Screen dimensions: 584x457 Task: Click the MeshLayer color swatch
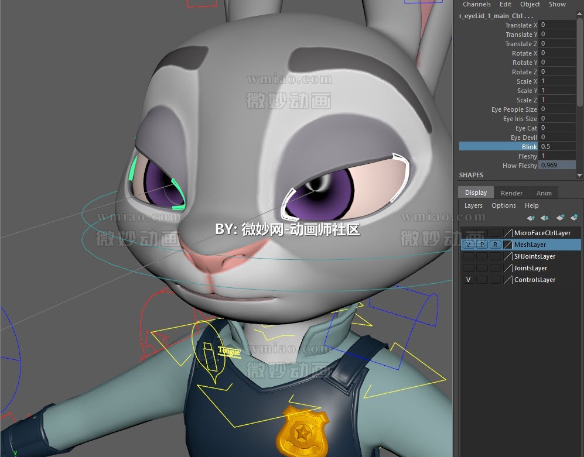click(508, 245)
